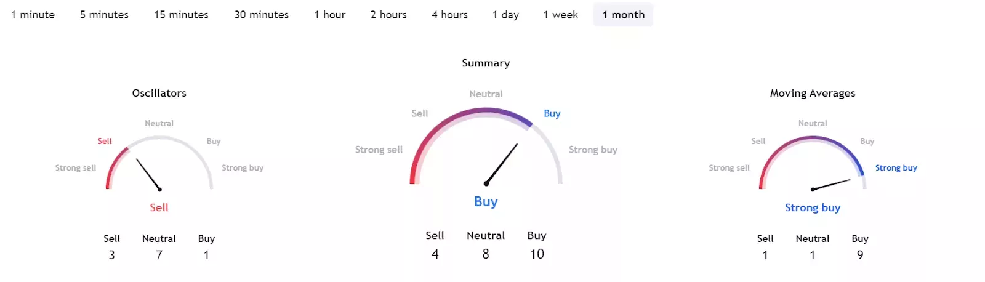
Task: Switch to the 2 hours interval
Action: tap(388, 15)
